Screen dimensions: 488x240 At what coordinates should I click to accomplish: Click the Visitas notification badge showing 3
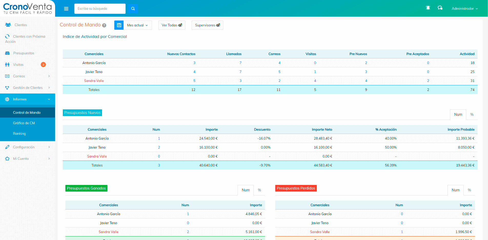(43, 65)
